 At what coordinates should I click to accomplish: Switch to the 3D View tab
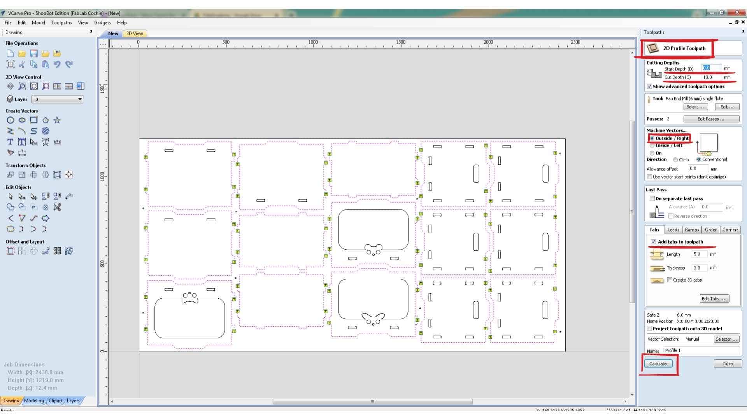coord(135,34)
